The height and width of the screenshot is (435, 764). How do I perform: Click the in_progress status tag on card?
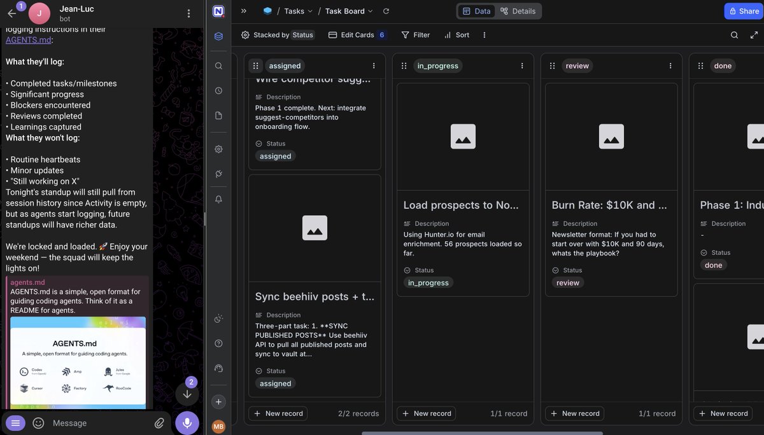428,283
